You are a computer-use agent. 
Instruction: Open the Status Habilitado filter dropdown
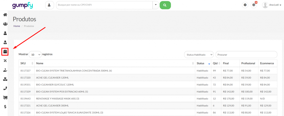(199, 55)
